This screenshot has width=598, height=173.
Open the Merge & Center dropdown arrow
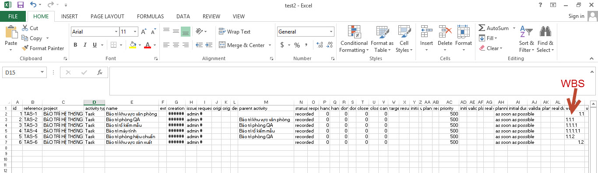[x=270, y=45]
